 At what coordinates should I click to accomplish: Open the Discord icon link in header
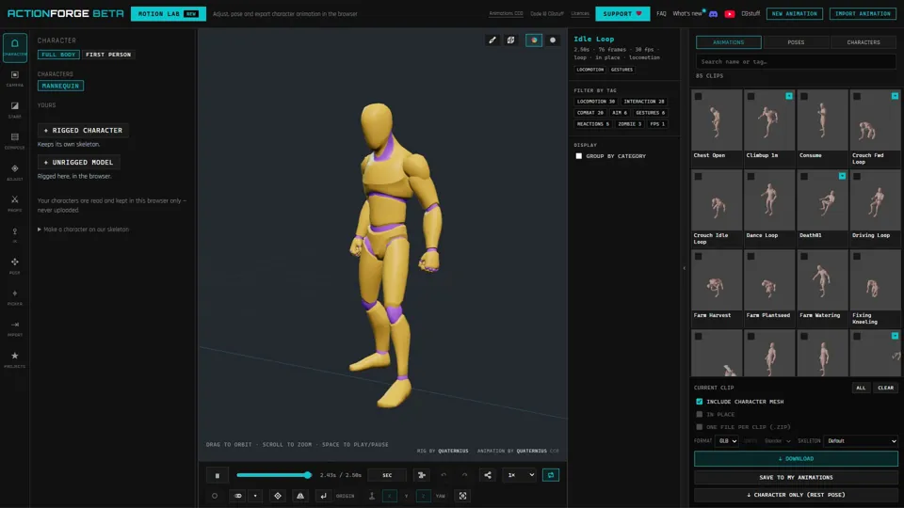click(713, 14)
